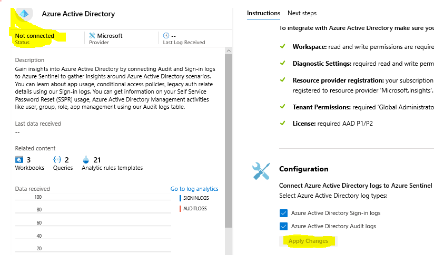Screen dimensions: 434x255
Task: Click the SIGNINLOGS blue legend swatch
Action: coord(181,198)
